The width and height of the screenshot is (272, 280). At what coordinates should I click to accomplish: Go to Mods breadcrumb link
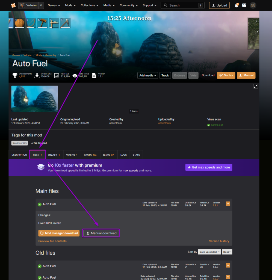tap(39, 55)
